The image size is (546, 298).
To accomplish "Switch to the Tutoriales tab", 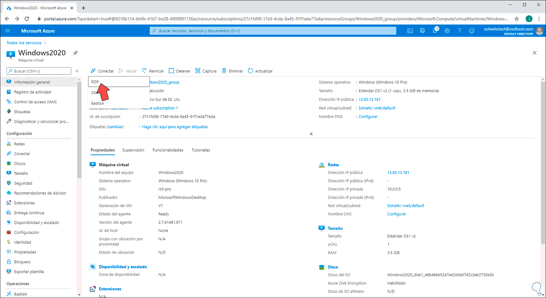I will [x=201, y=150].
